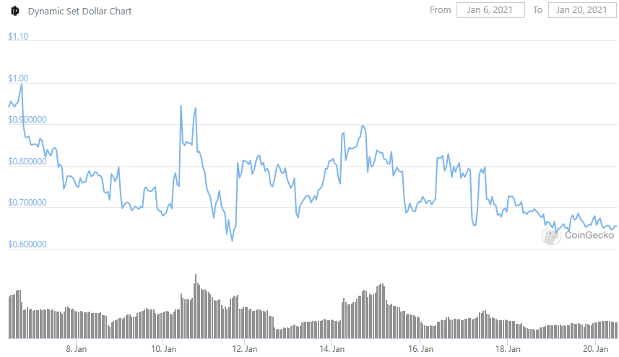The image size is (619, 357).
Task: Click the Dynamic Set Dollar coin logo
Action: 15,11
